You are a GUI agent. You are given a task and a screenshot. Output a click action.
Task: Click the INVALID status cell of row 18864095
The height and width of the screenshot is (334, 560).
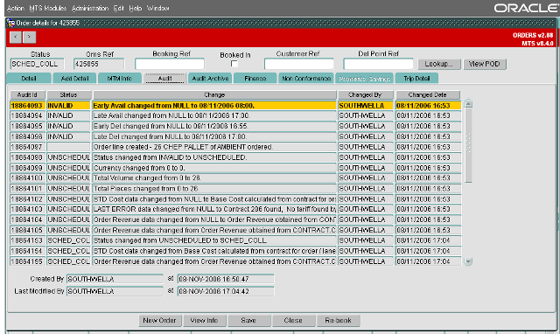[x=68, y=126]
